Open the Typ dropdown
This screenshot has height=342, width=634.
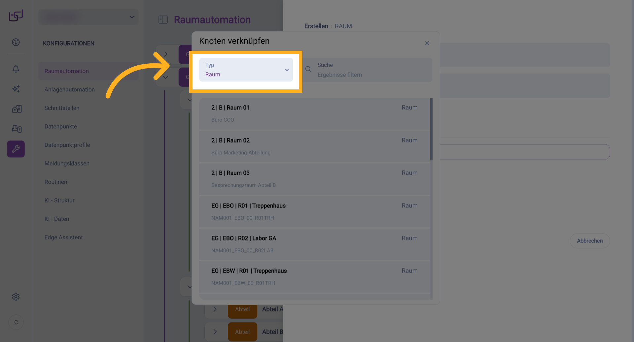click(x=246, y=70)
